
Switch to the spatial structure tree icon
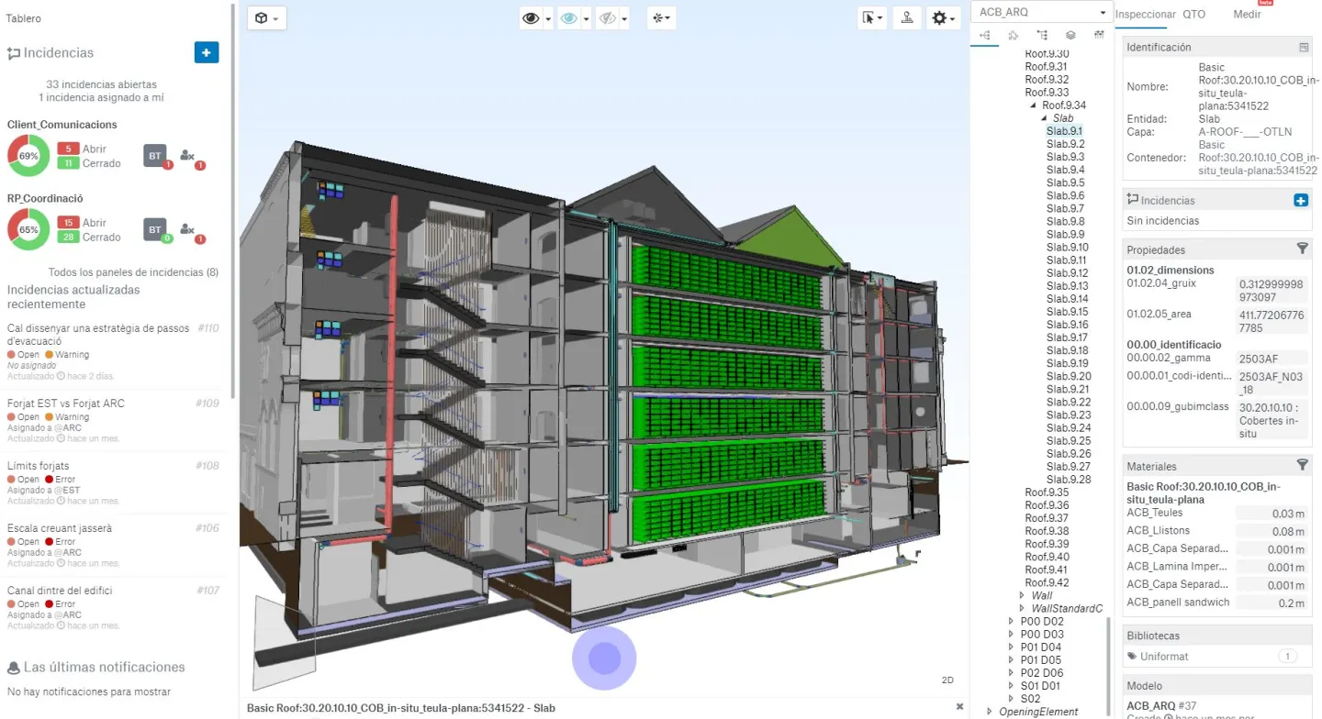point(985,36)
